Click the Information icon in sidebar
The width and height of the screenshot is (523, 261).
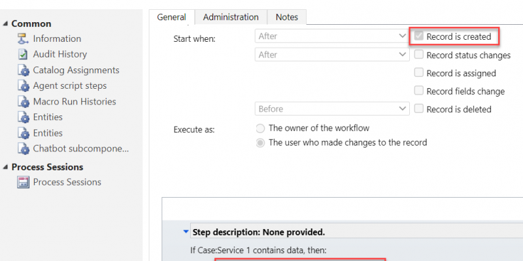[x=23, y=38]
